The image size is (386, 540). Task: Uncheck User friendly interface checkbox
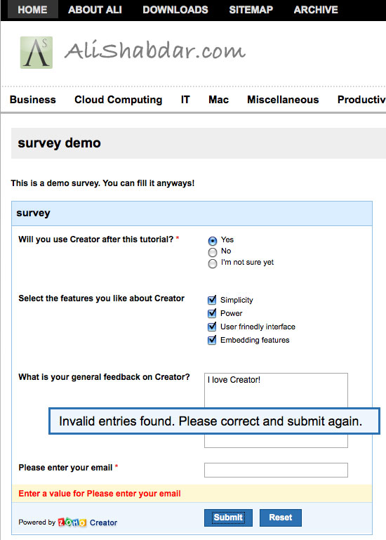click(212, 327)
